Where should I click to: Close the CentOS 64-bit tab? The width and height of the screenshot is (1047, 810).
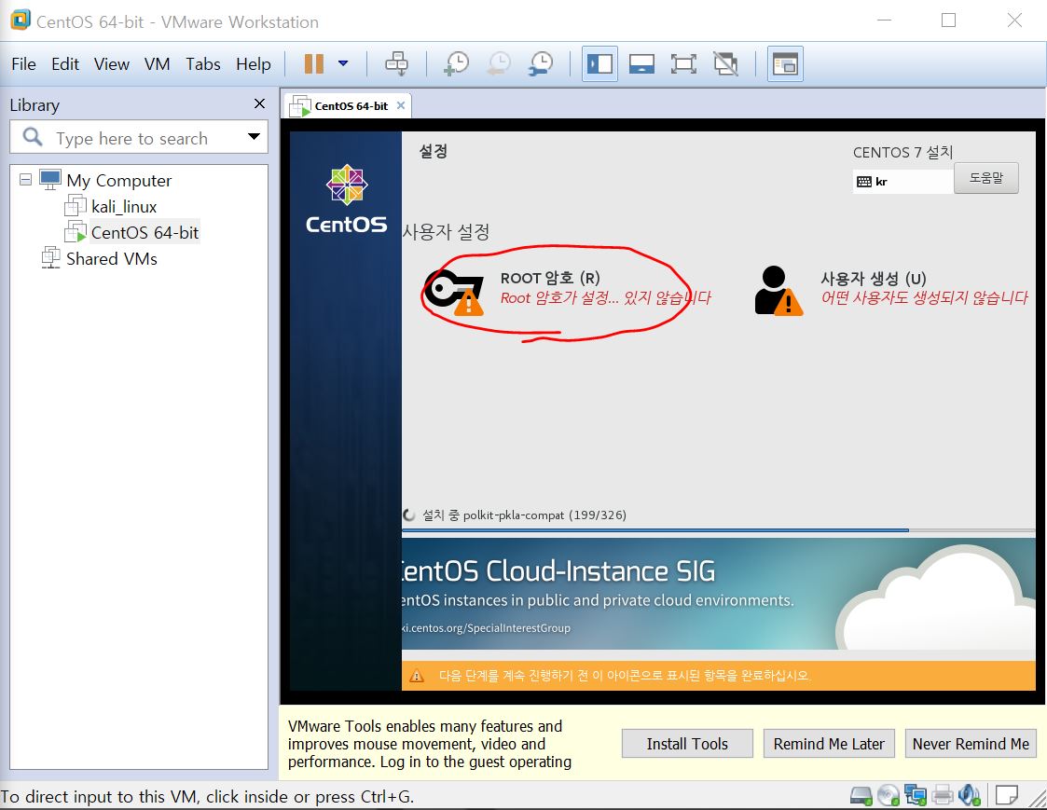pos(401,105)
